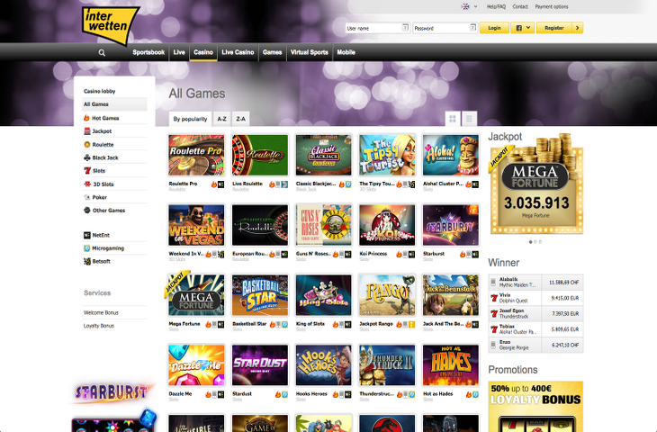
Task: Open the Live menu item
Action: click(x=179, y=52)
